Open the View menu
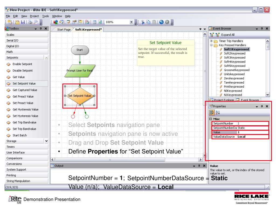This screenshot has height=207, width=276. coord(24,16)
